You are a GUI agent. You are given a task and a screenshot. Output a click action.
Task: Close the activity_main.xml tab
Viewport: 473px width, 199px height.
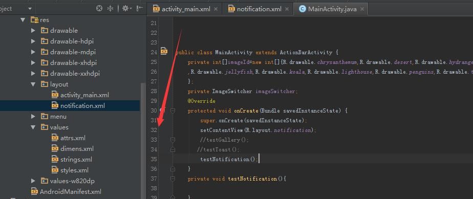(216, 9)
